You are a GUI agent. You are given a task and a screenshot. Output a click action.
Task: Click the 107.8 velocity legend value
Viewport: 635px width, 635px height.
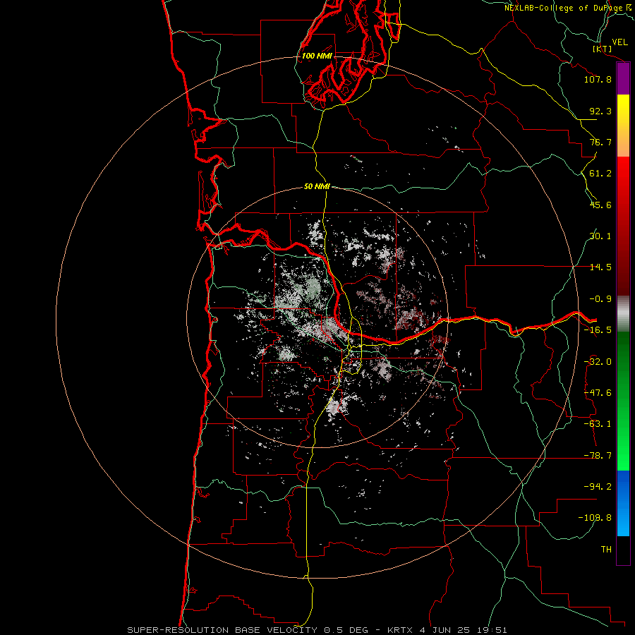coord(598,79)
